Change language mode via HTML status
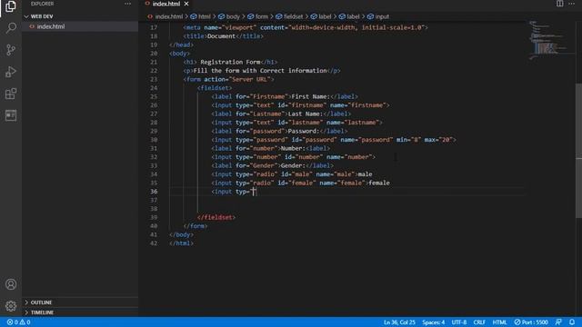 point(499,322)
